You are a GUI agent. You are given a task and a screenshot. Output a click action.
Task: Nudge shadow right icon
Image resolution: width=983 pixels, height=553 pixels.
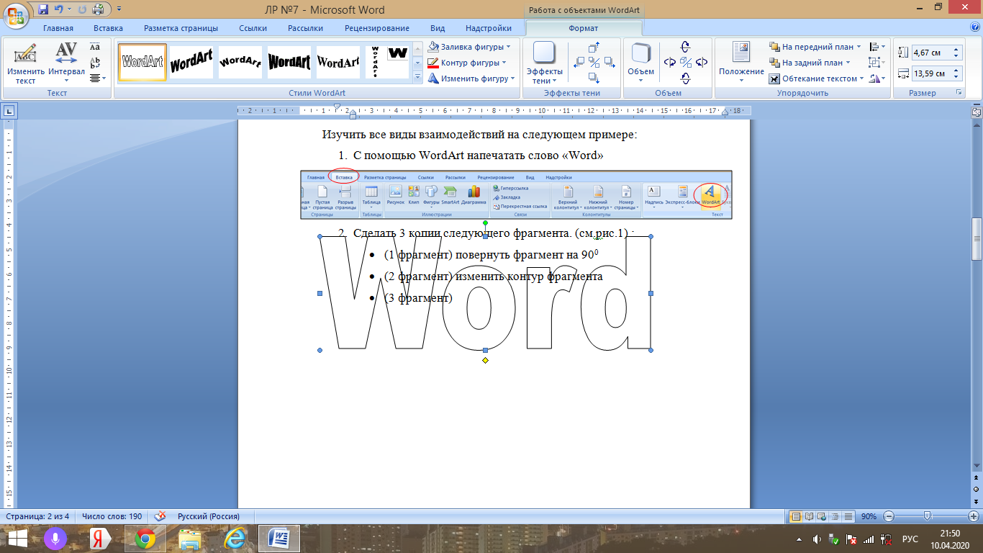[609, 63]
